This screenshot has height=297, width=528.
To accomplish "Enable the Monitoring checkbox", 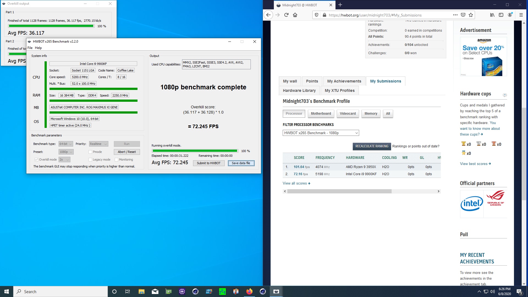I will pos(116,159).
